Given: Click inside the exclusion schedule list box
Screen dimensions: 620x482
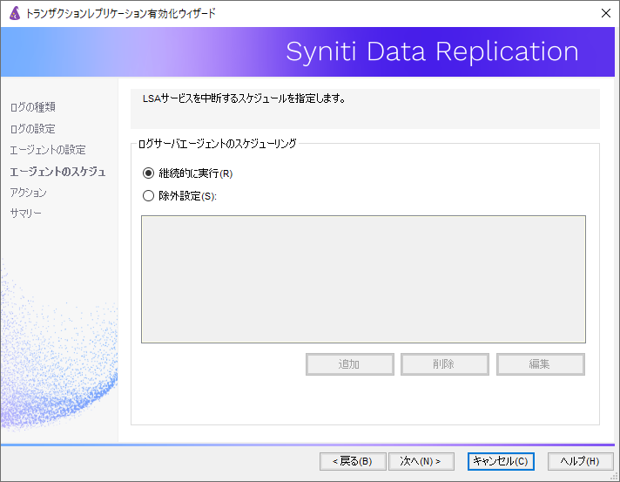Looking at the screenshot, I should point(363,280).
